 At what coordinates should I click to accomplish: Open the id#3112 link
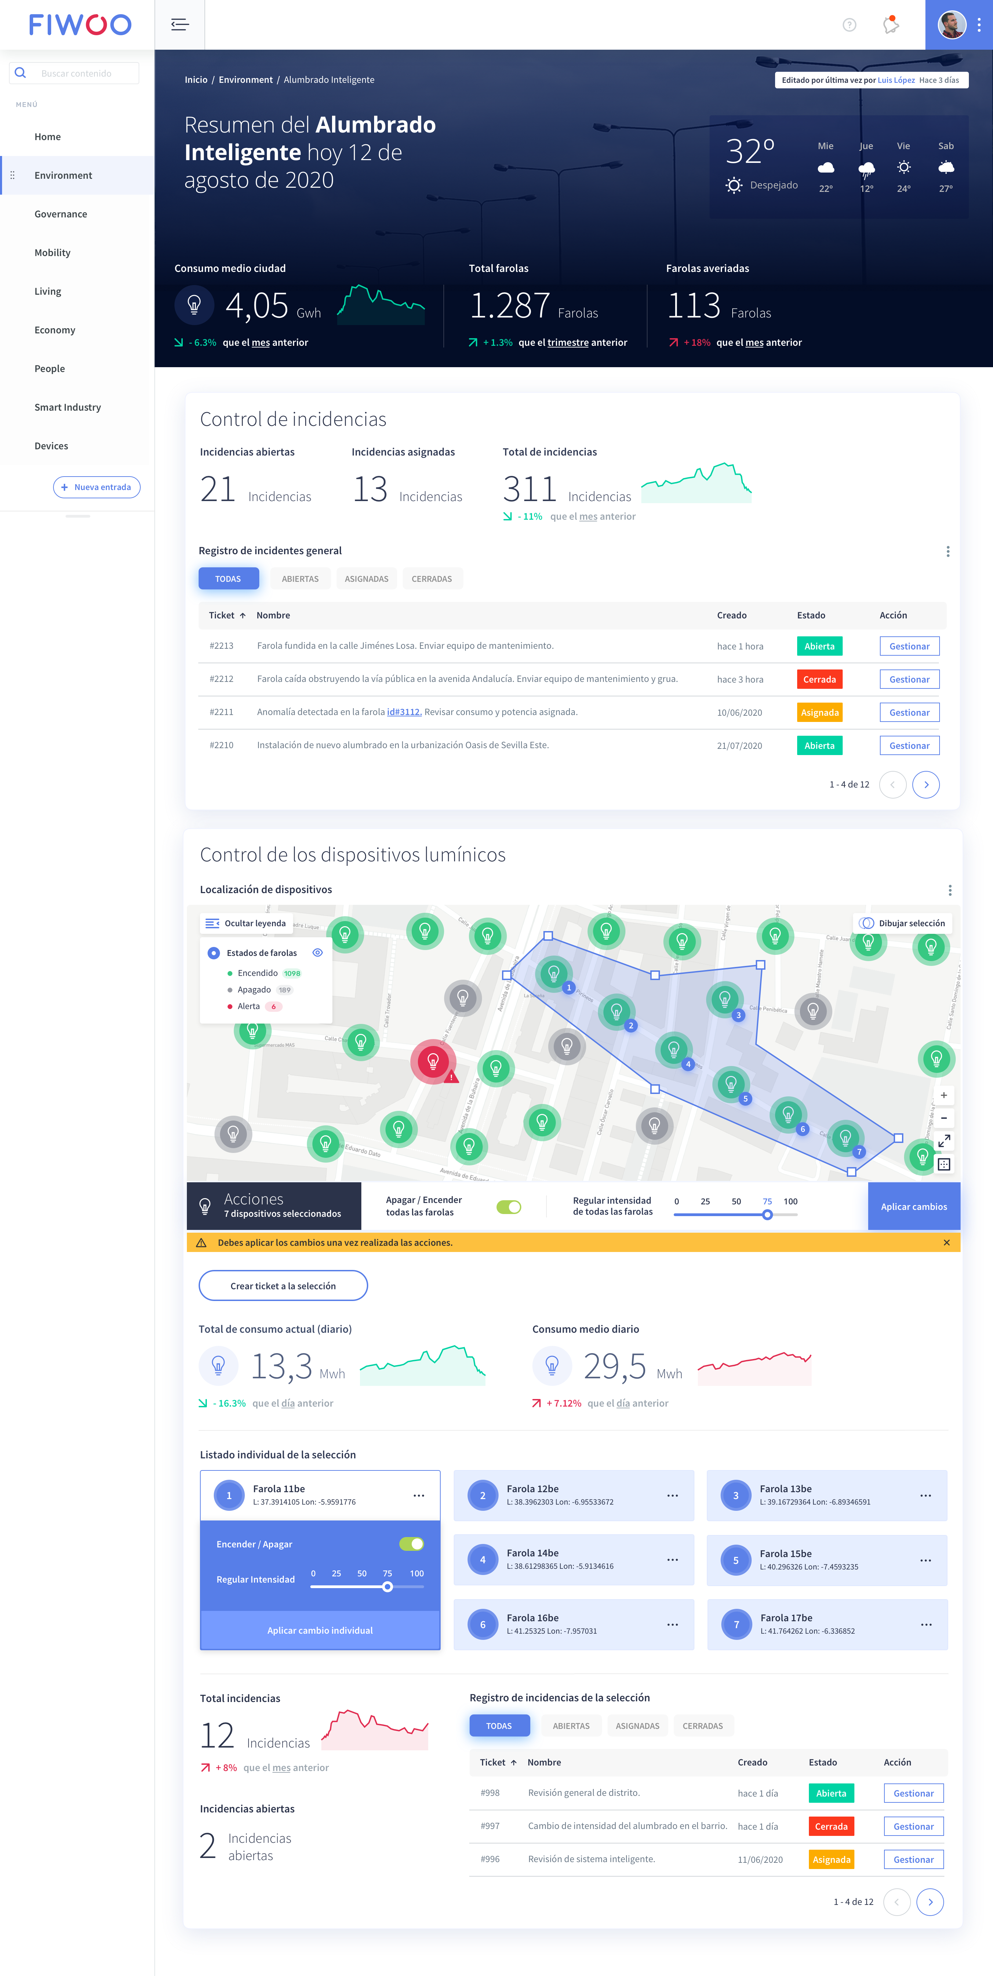[404, 712]
